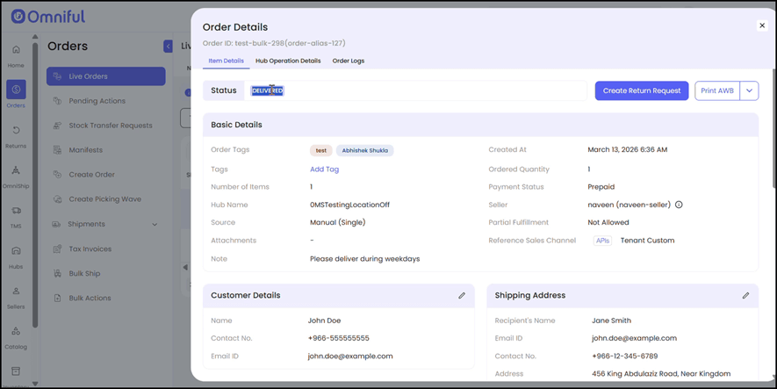The image size is (777, 389).
Task: Open the Order Logs tab
Action: click(x=349, y=61)
